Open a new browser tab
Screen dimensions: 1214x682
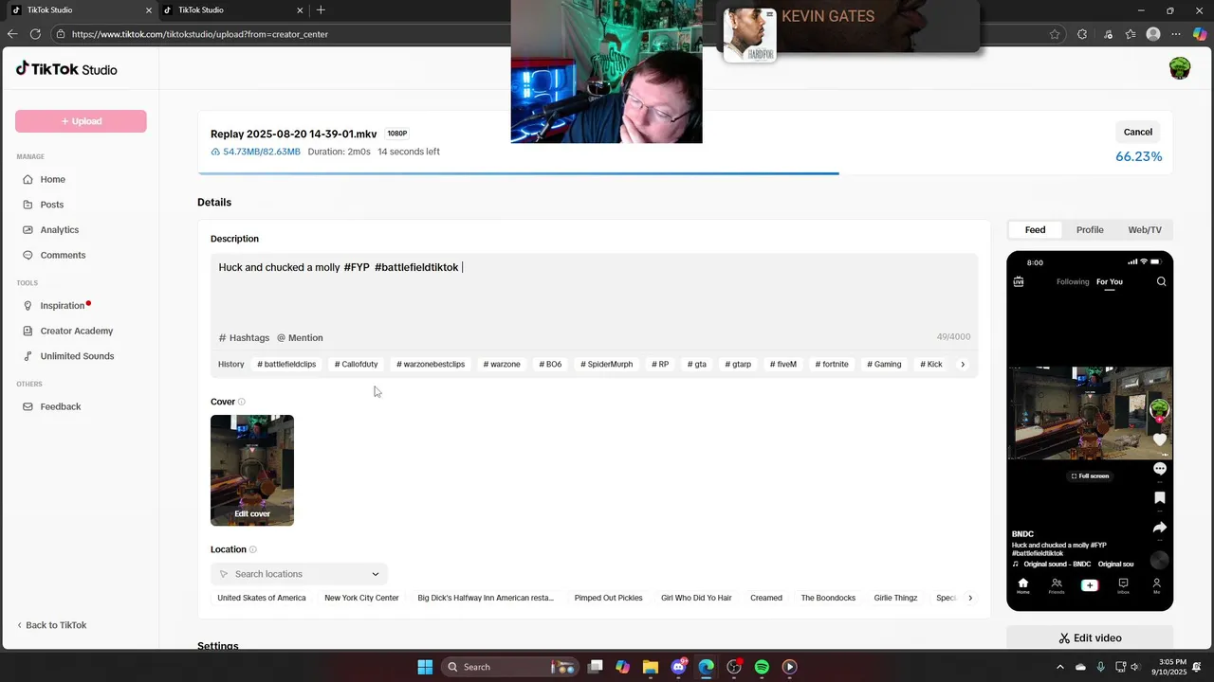point(321,10)
